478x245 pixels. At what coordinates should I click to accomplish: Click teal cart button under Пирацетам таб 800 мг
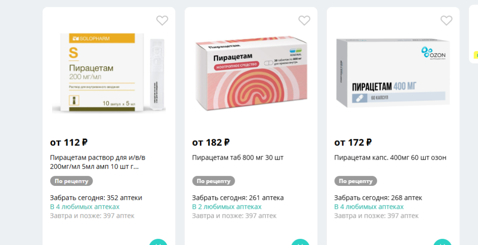(x=300, y=243)
